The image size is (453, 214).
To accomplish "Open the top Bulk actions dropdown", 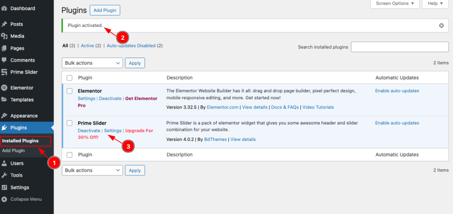I will [x=92, y=63].
